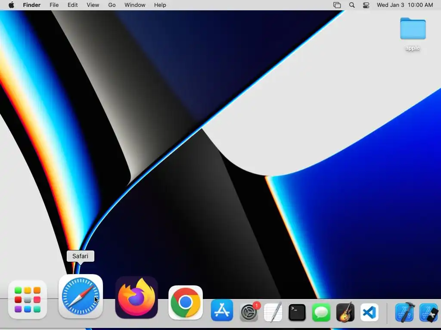
Task: Open Firefox browser in the Dock
Action: tap(137, 298)
